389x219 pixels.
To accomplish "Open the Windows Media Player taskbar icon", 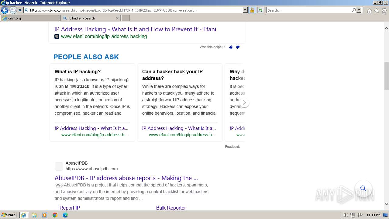I will coord(45,215).
